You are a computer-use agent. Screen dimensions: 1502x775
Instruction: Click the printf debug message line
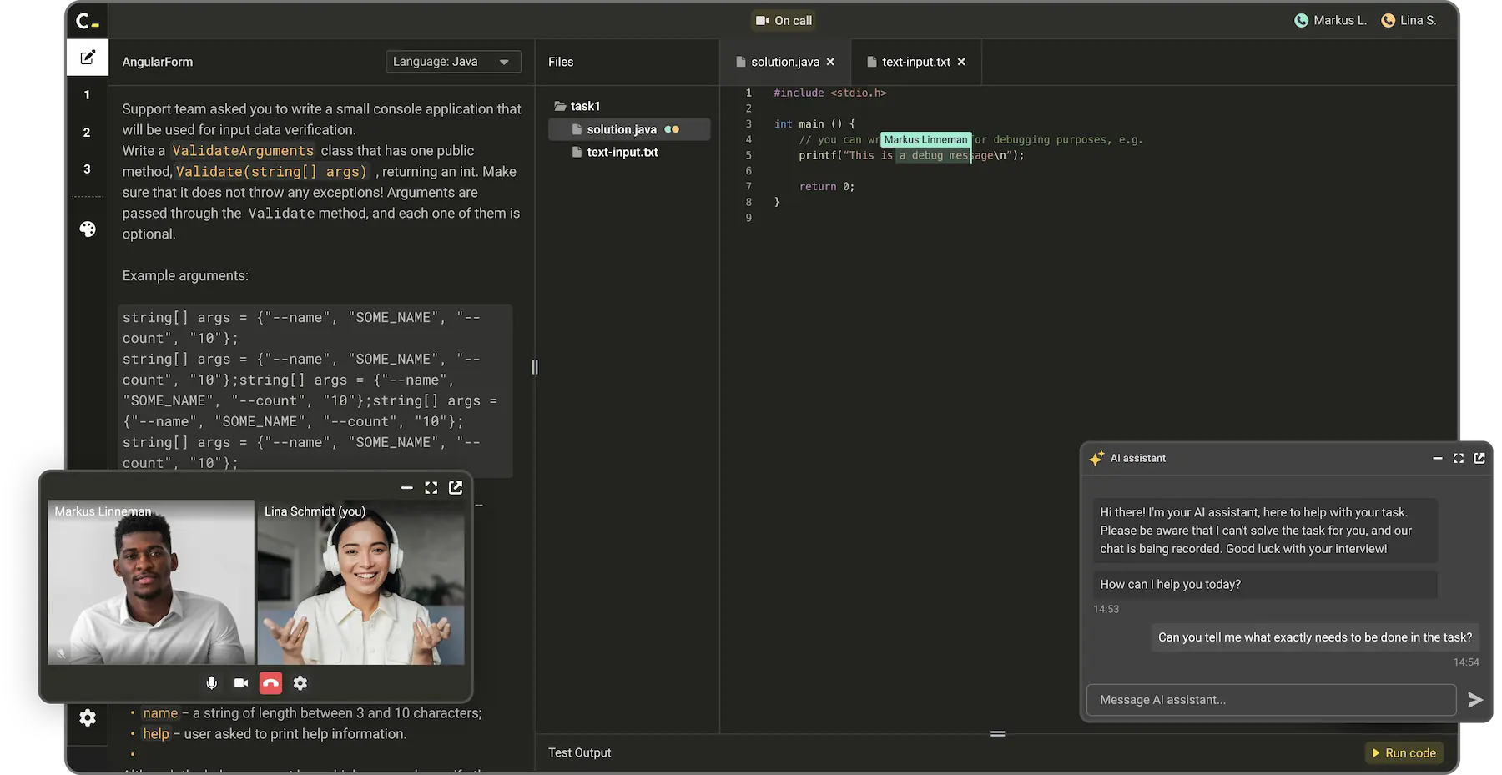click(911, 155)
